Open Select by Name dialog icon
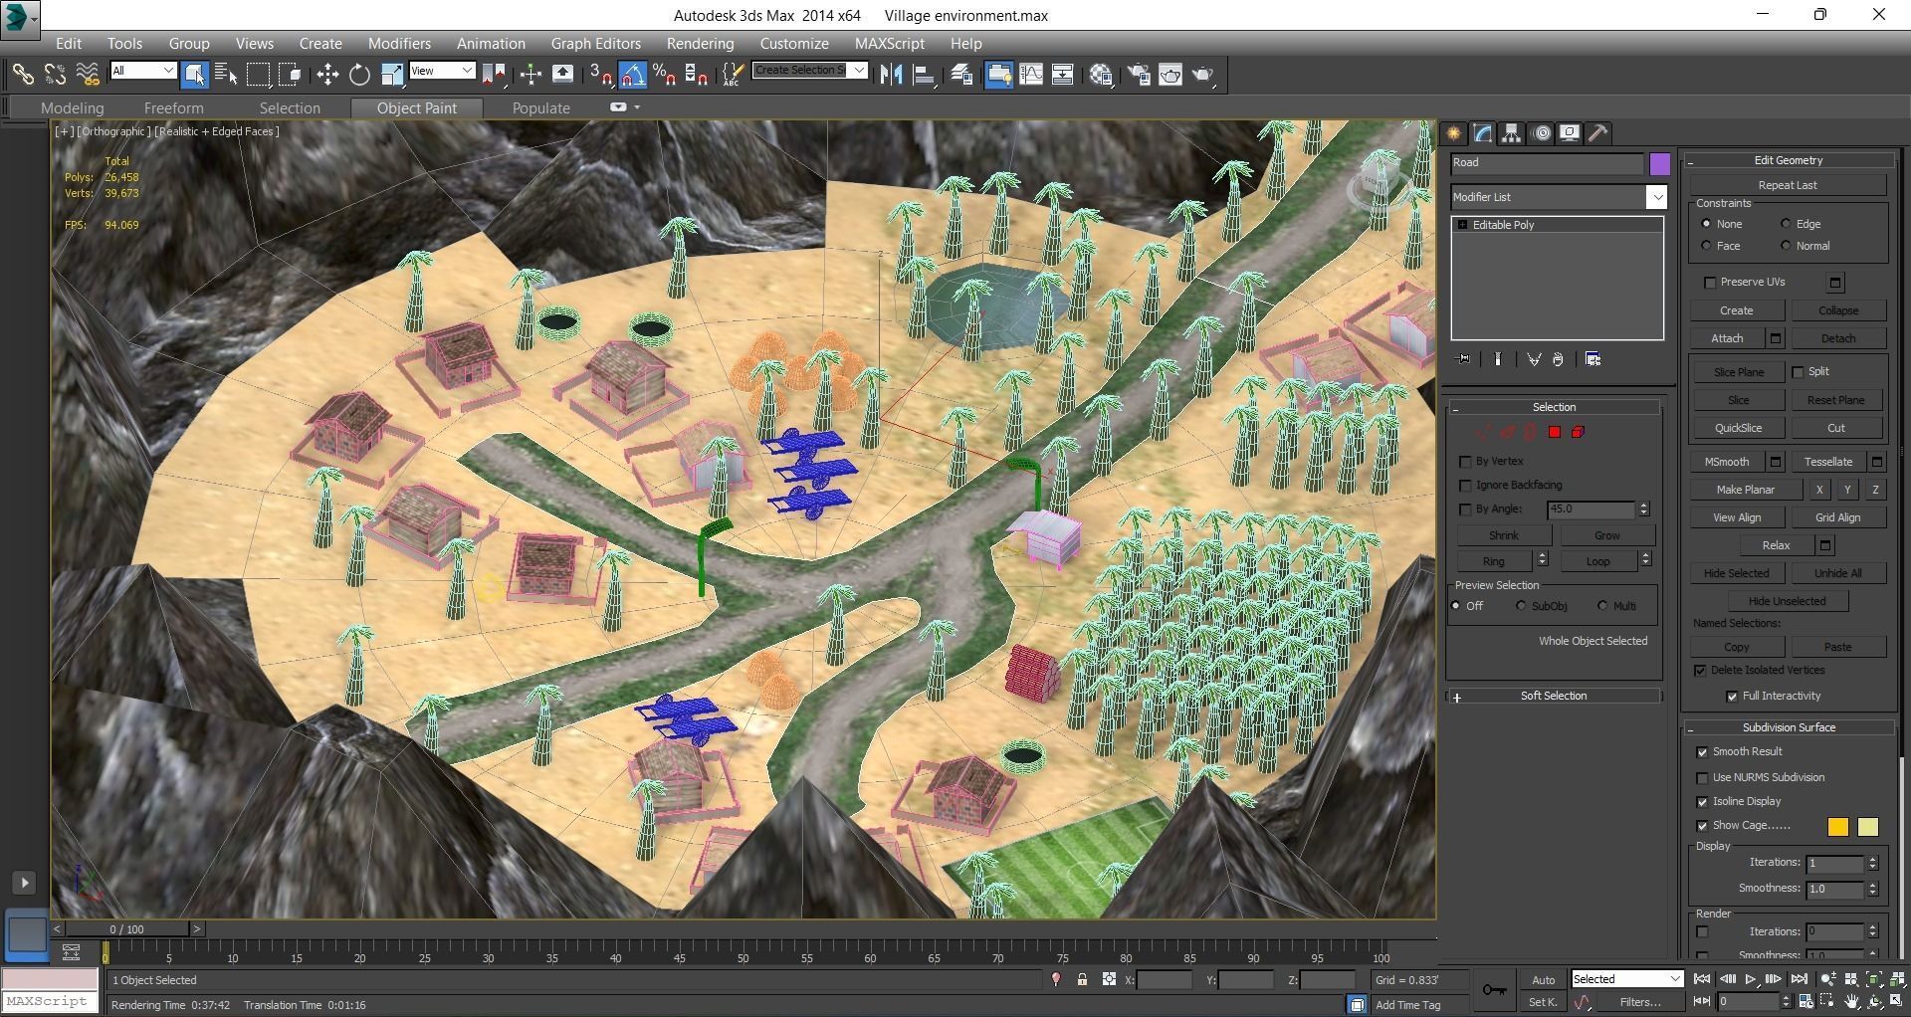 (x=226, y=75)
